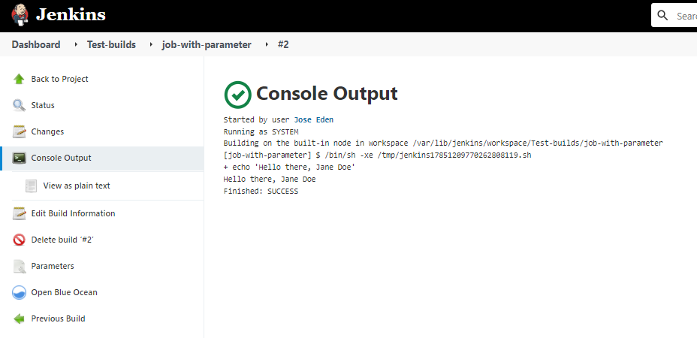The width and height of the screenshot is (697, 338).
Task: Focus the search box in header
Action: [x=674, y=16]
